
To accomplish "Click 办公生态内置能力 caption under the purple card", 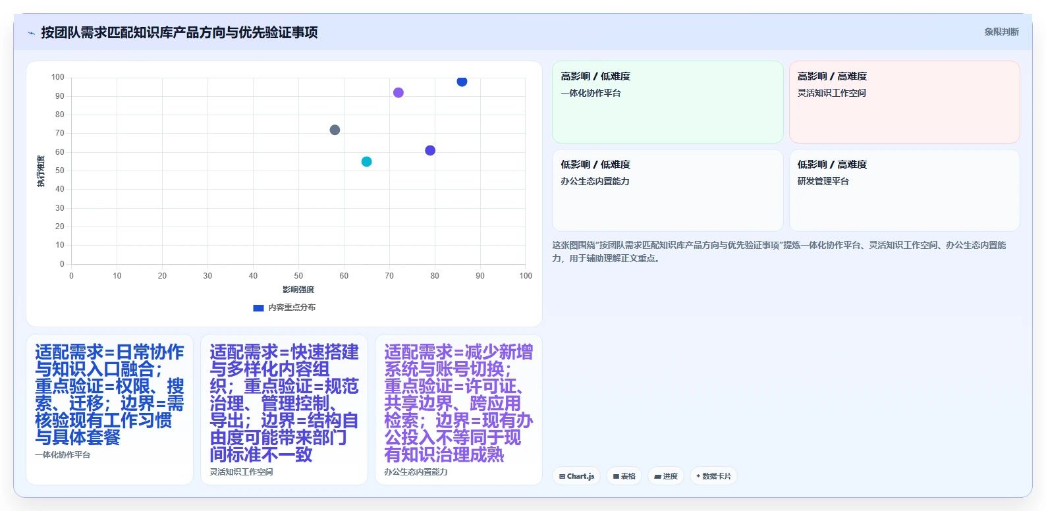I will click(416, 472).
